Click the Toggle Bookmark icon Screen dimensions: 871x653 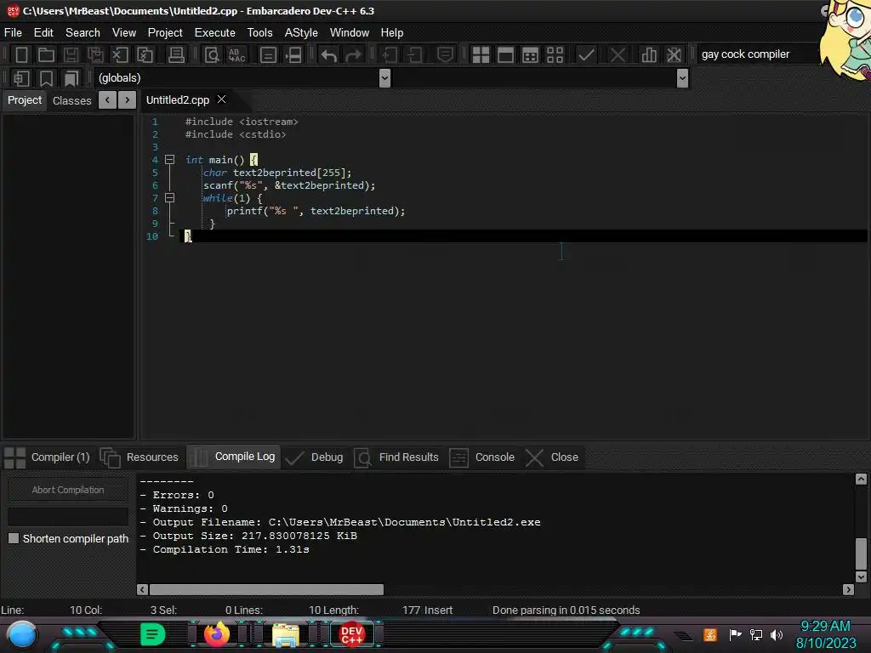46,78
